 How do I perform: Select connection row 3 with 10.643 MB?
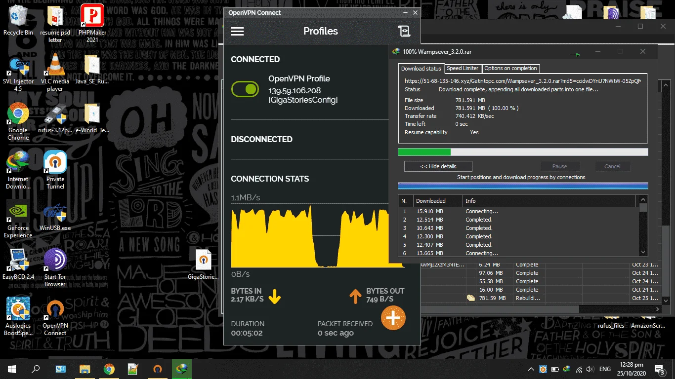pyautogui.click(x=519, y=228)
